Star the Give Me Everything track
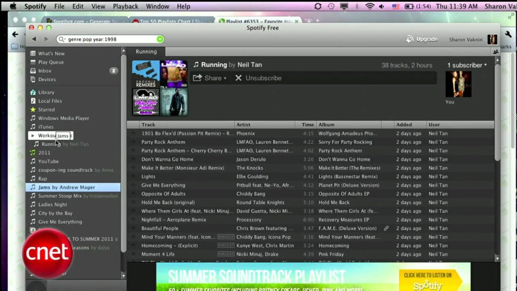This screenshot has width=517, height=291. 133,185
